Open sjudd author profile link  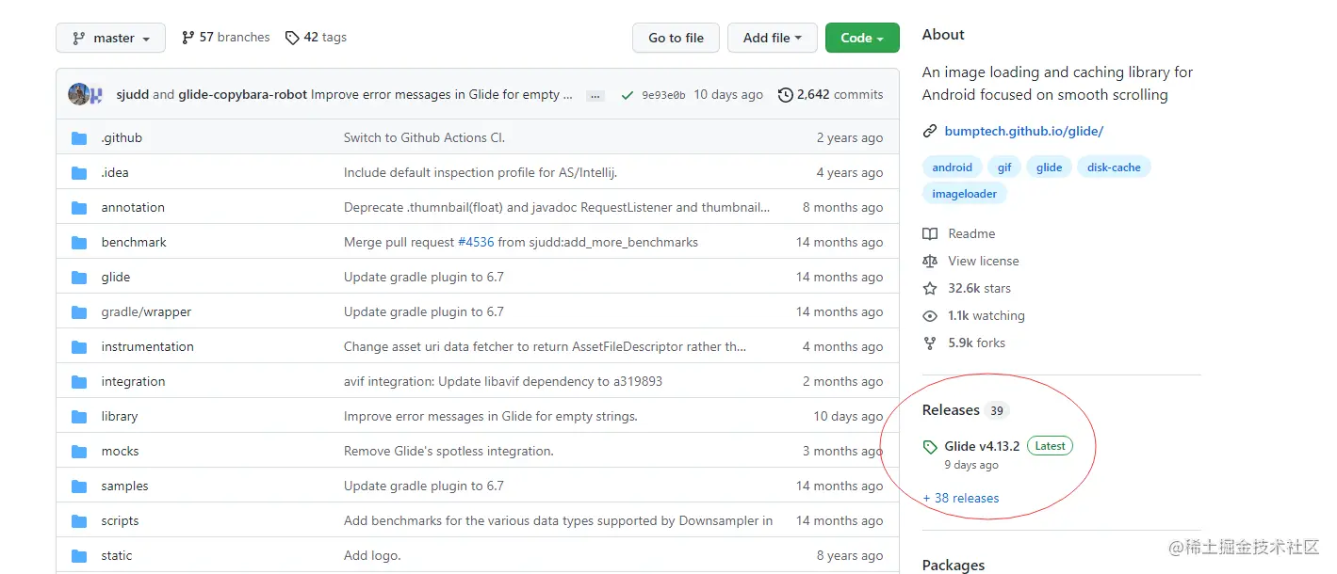(132, 94)
